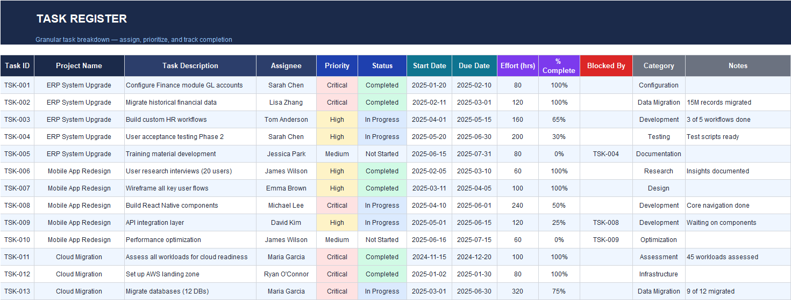The image size is (791, 300).
Task: Select the TSK-009 blocked by cell
Action: (x=606, y=239)
